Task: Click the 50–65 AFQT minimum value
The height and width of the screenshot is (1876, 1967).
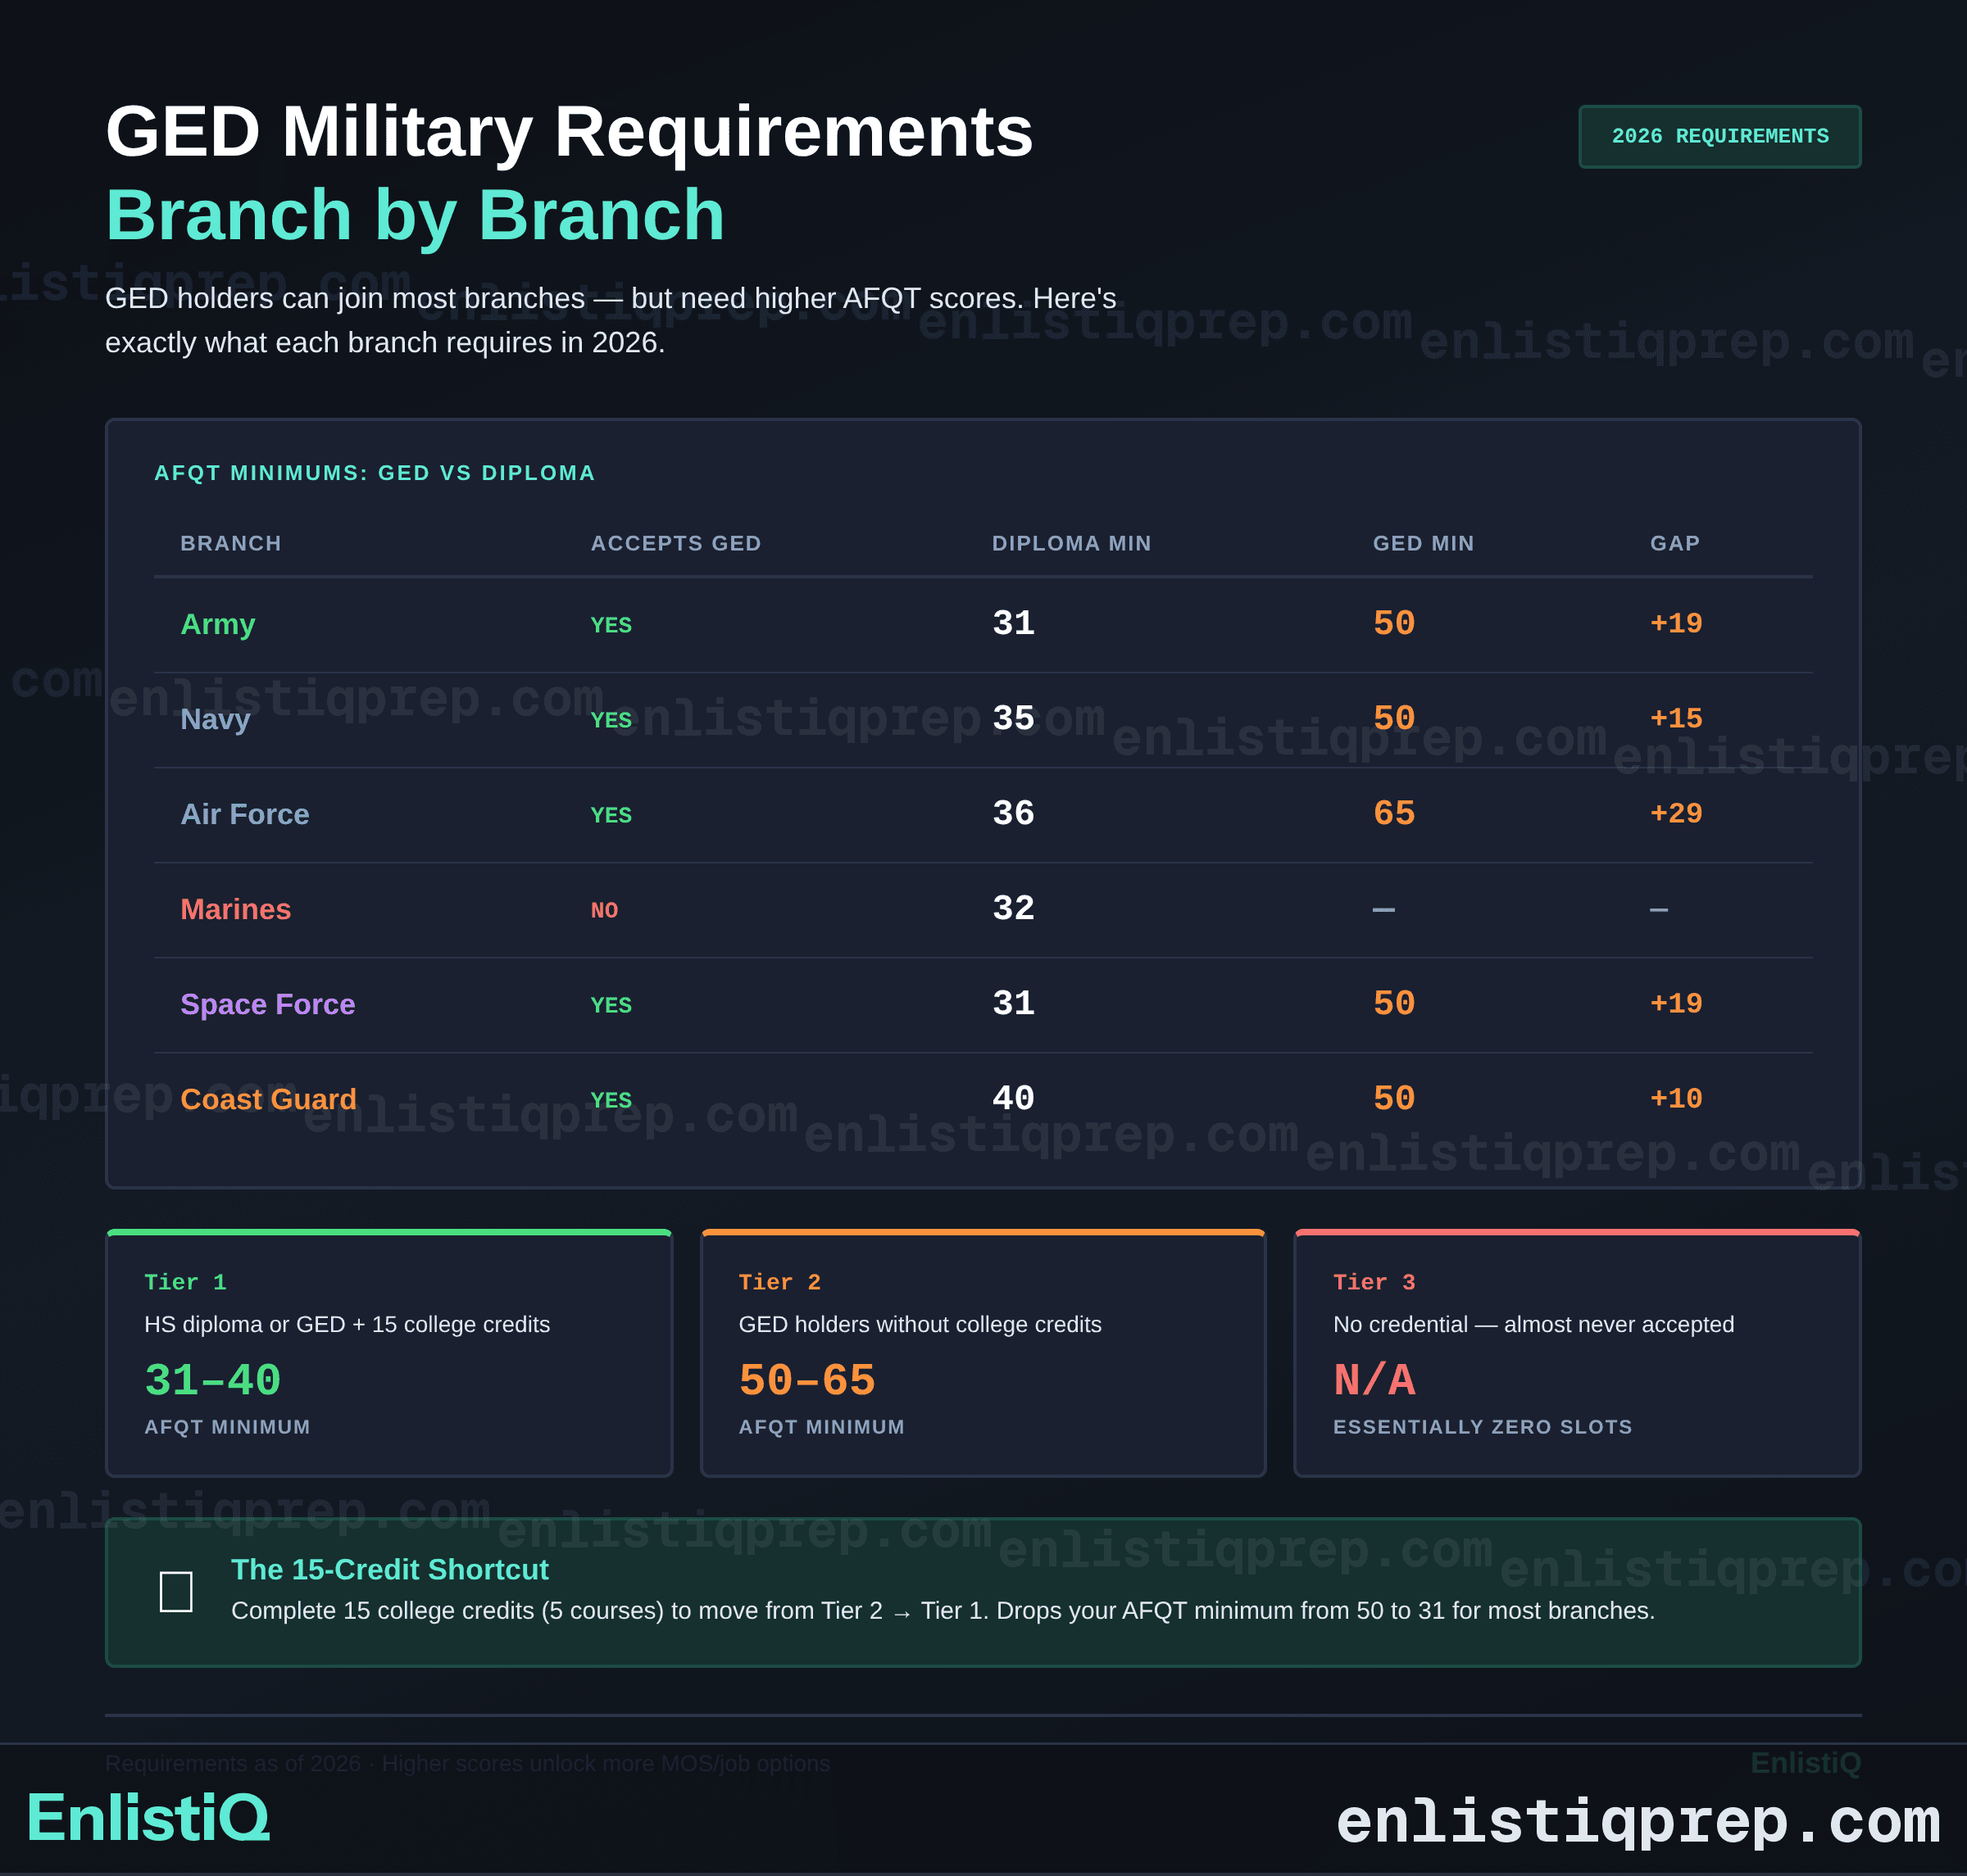Action: 806,1381
